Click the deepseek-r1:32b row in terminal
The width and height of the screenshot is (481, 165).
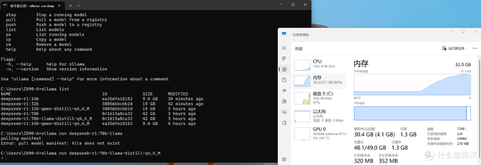point(102,104)
